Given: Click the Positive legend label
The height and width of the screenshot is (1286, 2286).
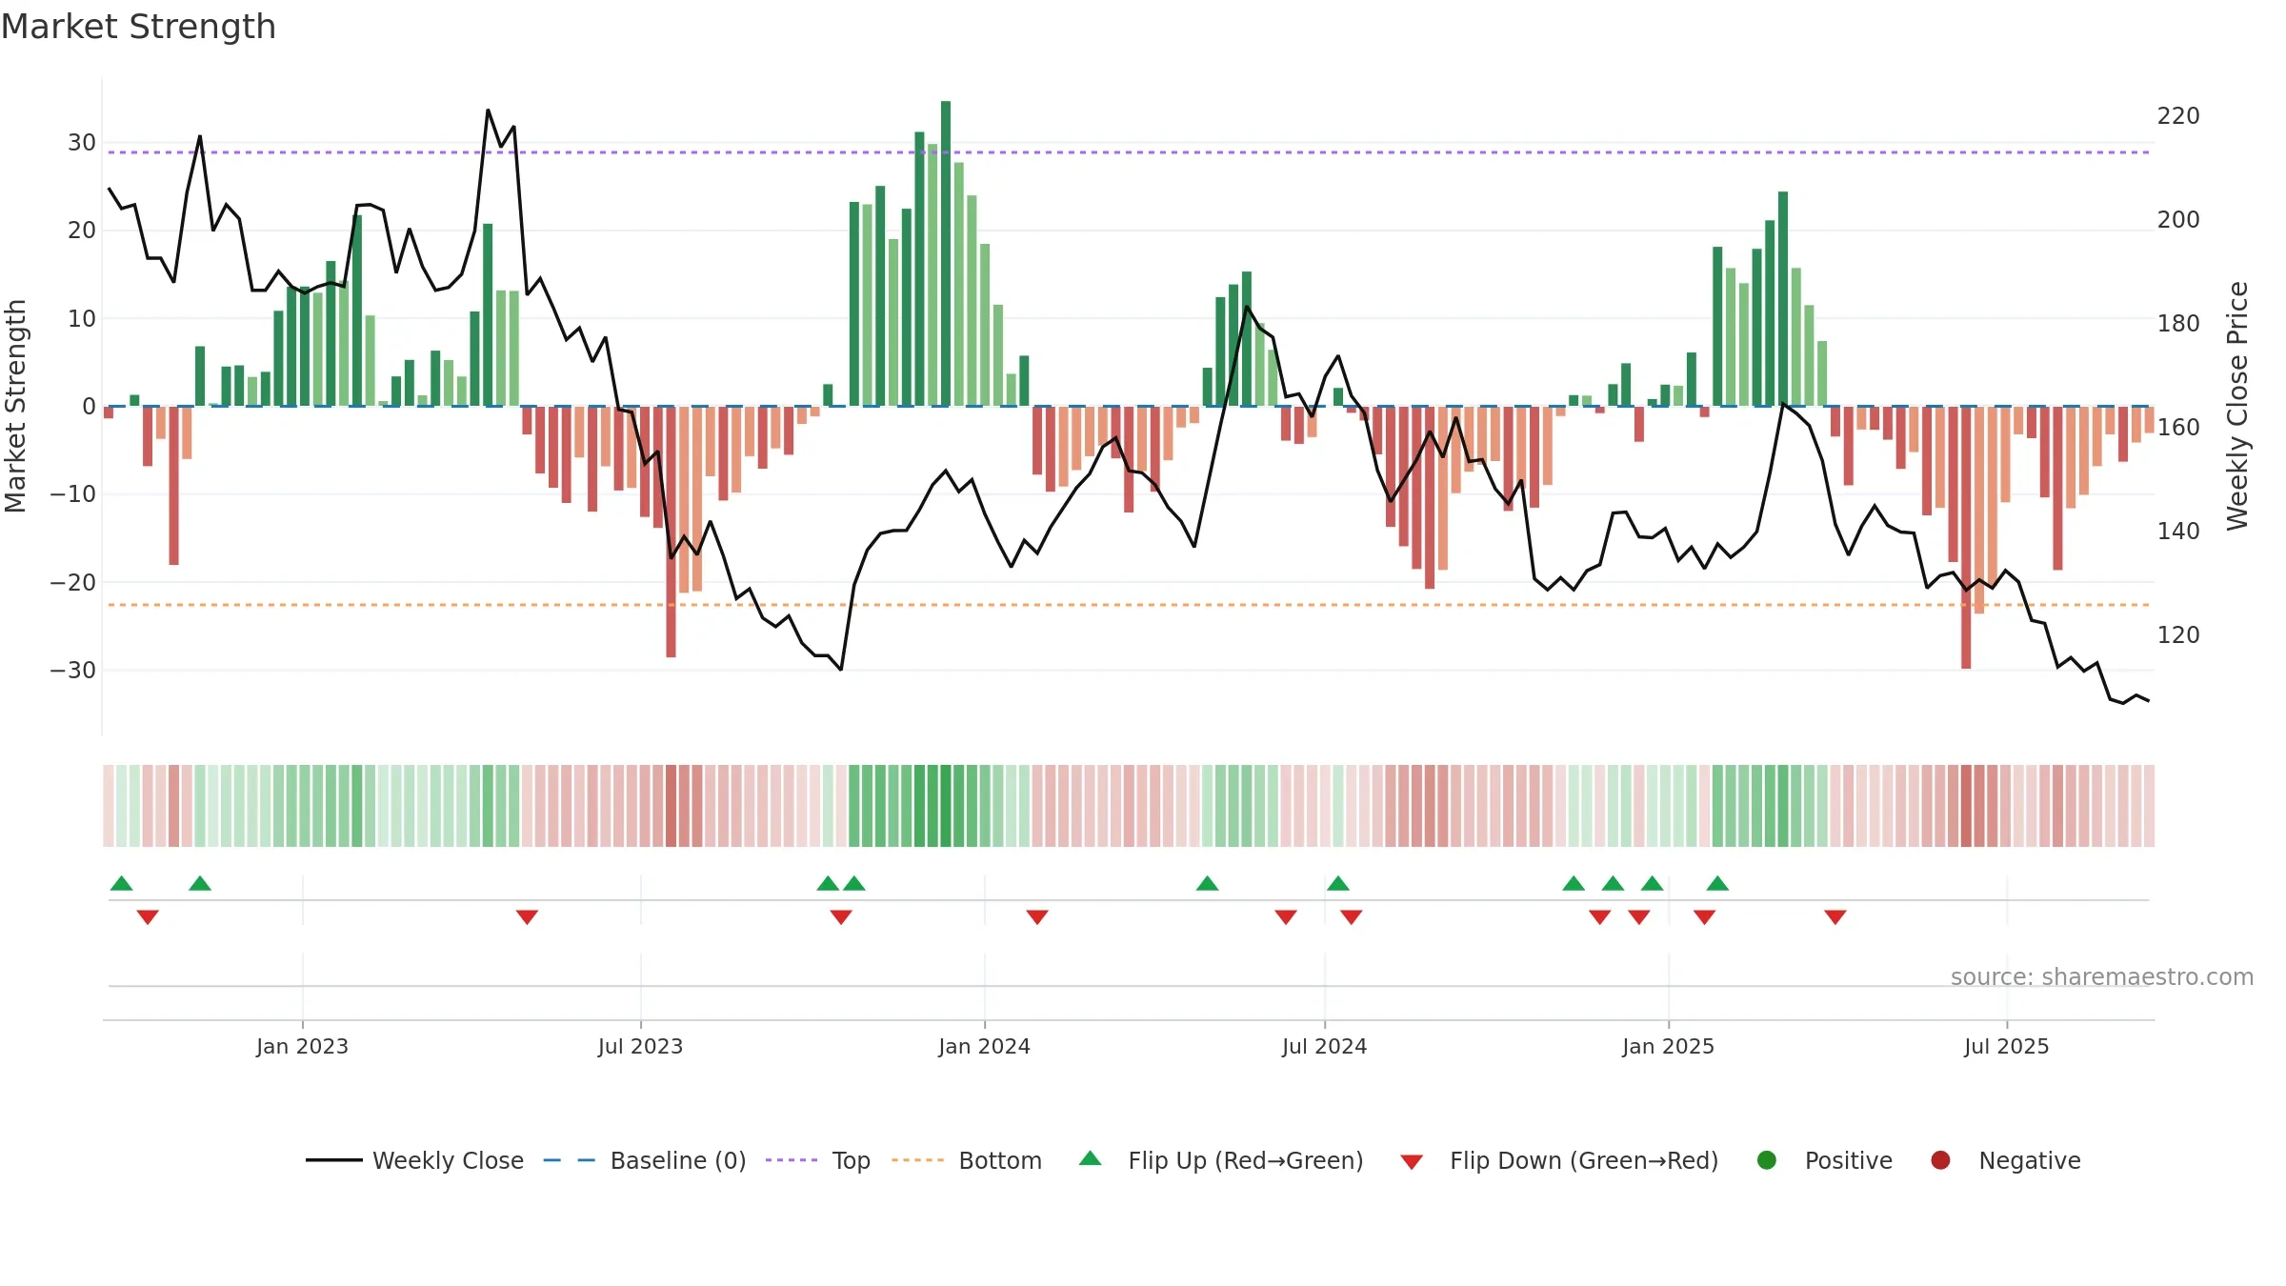Looking at the screenshot, I should (1848, 1160).
